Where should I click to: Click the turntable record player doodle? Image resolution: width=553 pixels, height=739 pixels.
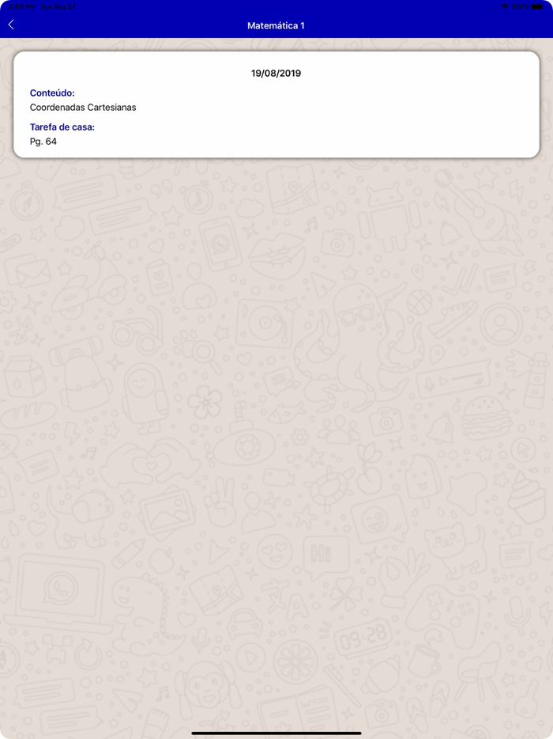[264, 324]
